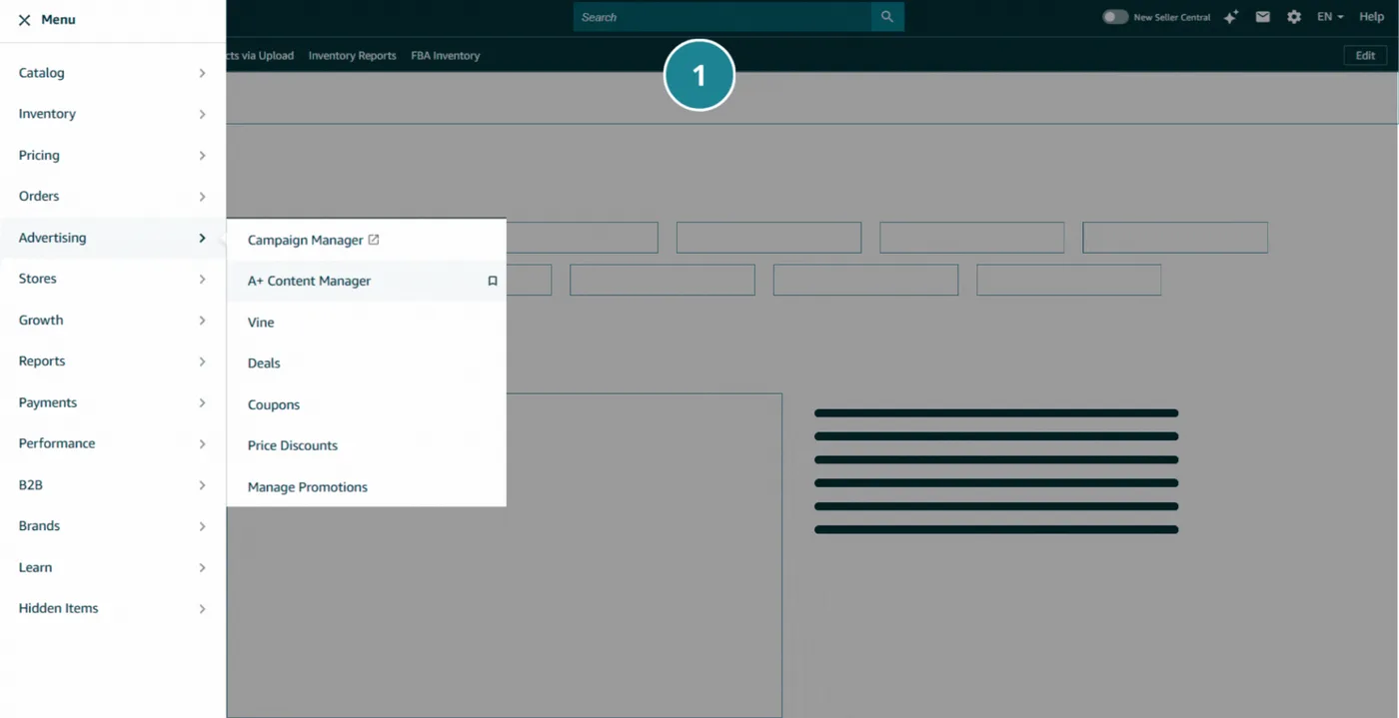Open the sparkle AI assistant icon
1399x718 pixels.
1231,17
